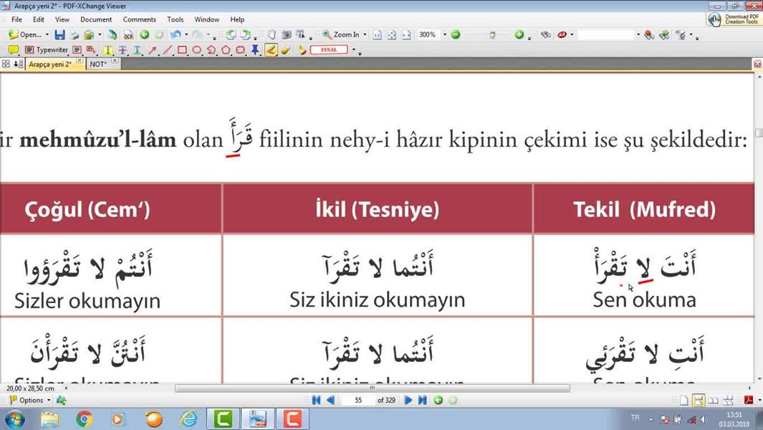The height and width of the screenshot is (430, 763).
Task: Open the Comments menu
Action: (139, 19)
